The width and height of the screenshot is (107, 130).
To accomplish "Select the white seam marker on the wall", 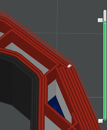I will 69,66.
